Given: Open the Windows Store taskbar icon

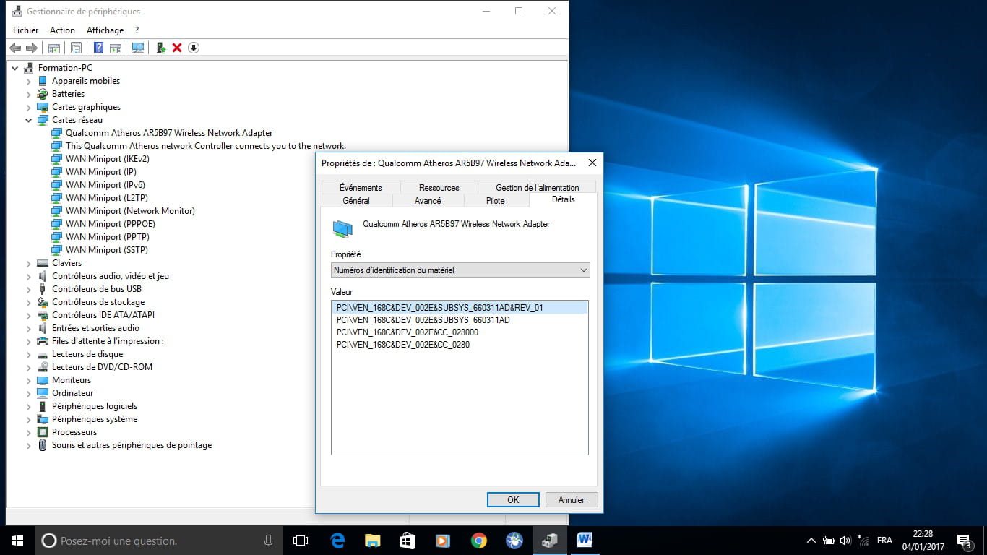Looking at the screenshot, I should tap(408, 541).
